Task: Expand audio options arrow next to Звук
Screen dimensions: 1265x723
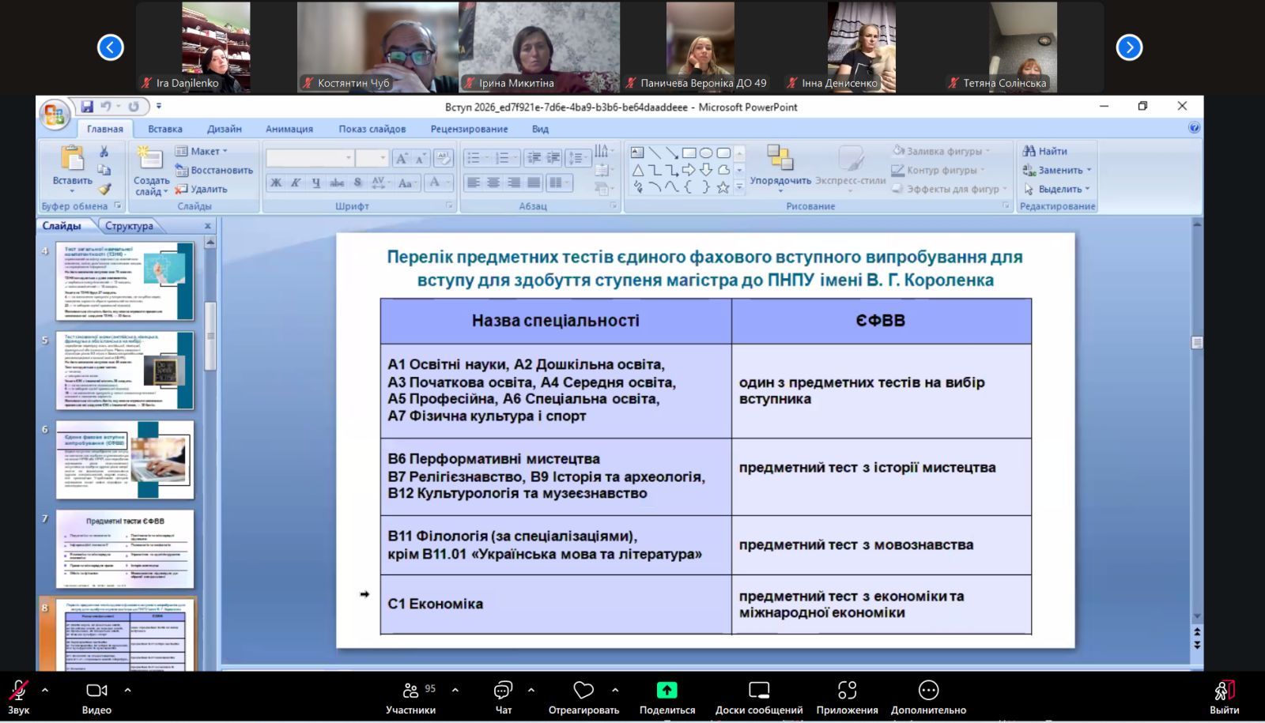Action: click(45, 690)
